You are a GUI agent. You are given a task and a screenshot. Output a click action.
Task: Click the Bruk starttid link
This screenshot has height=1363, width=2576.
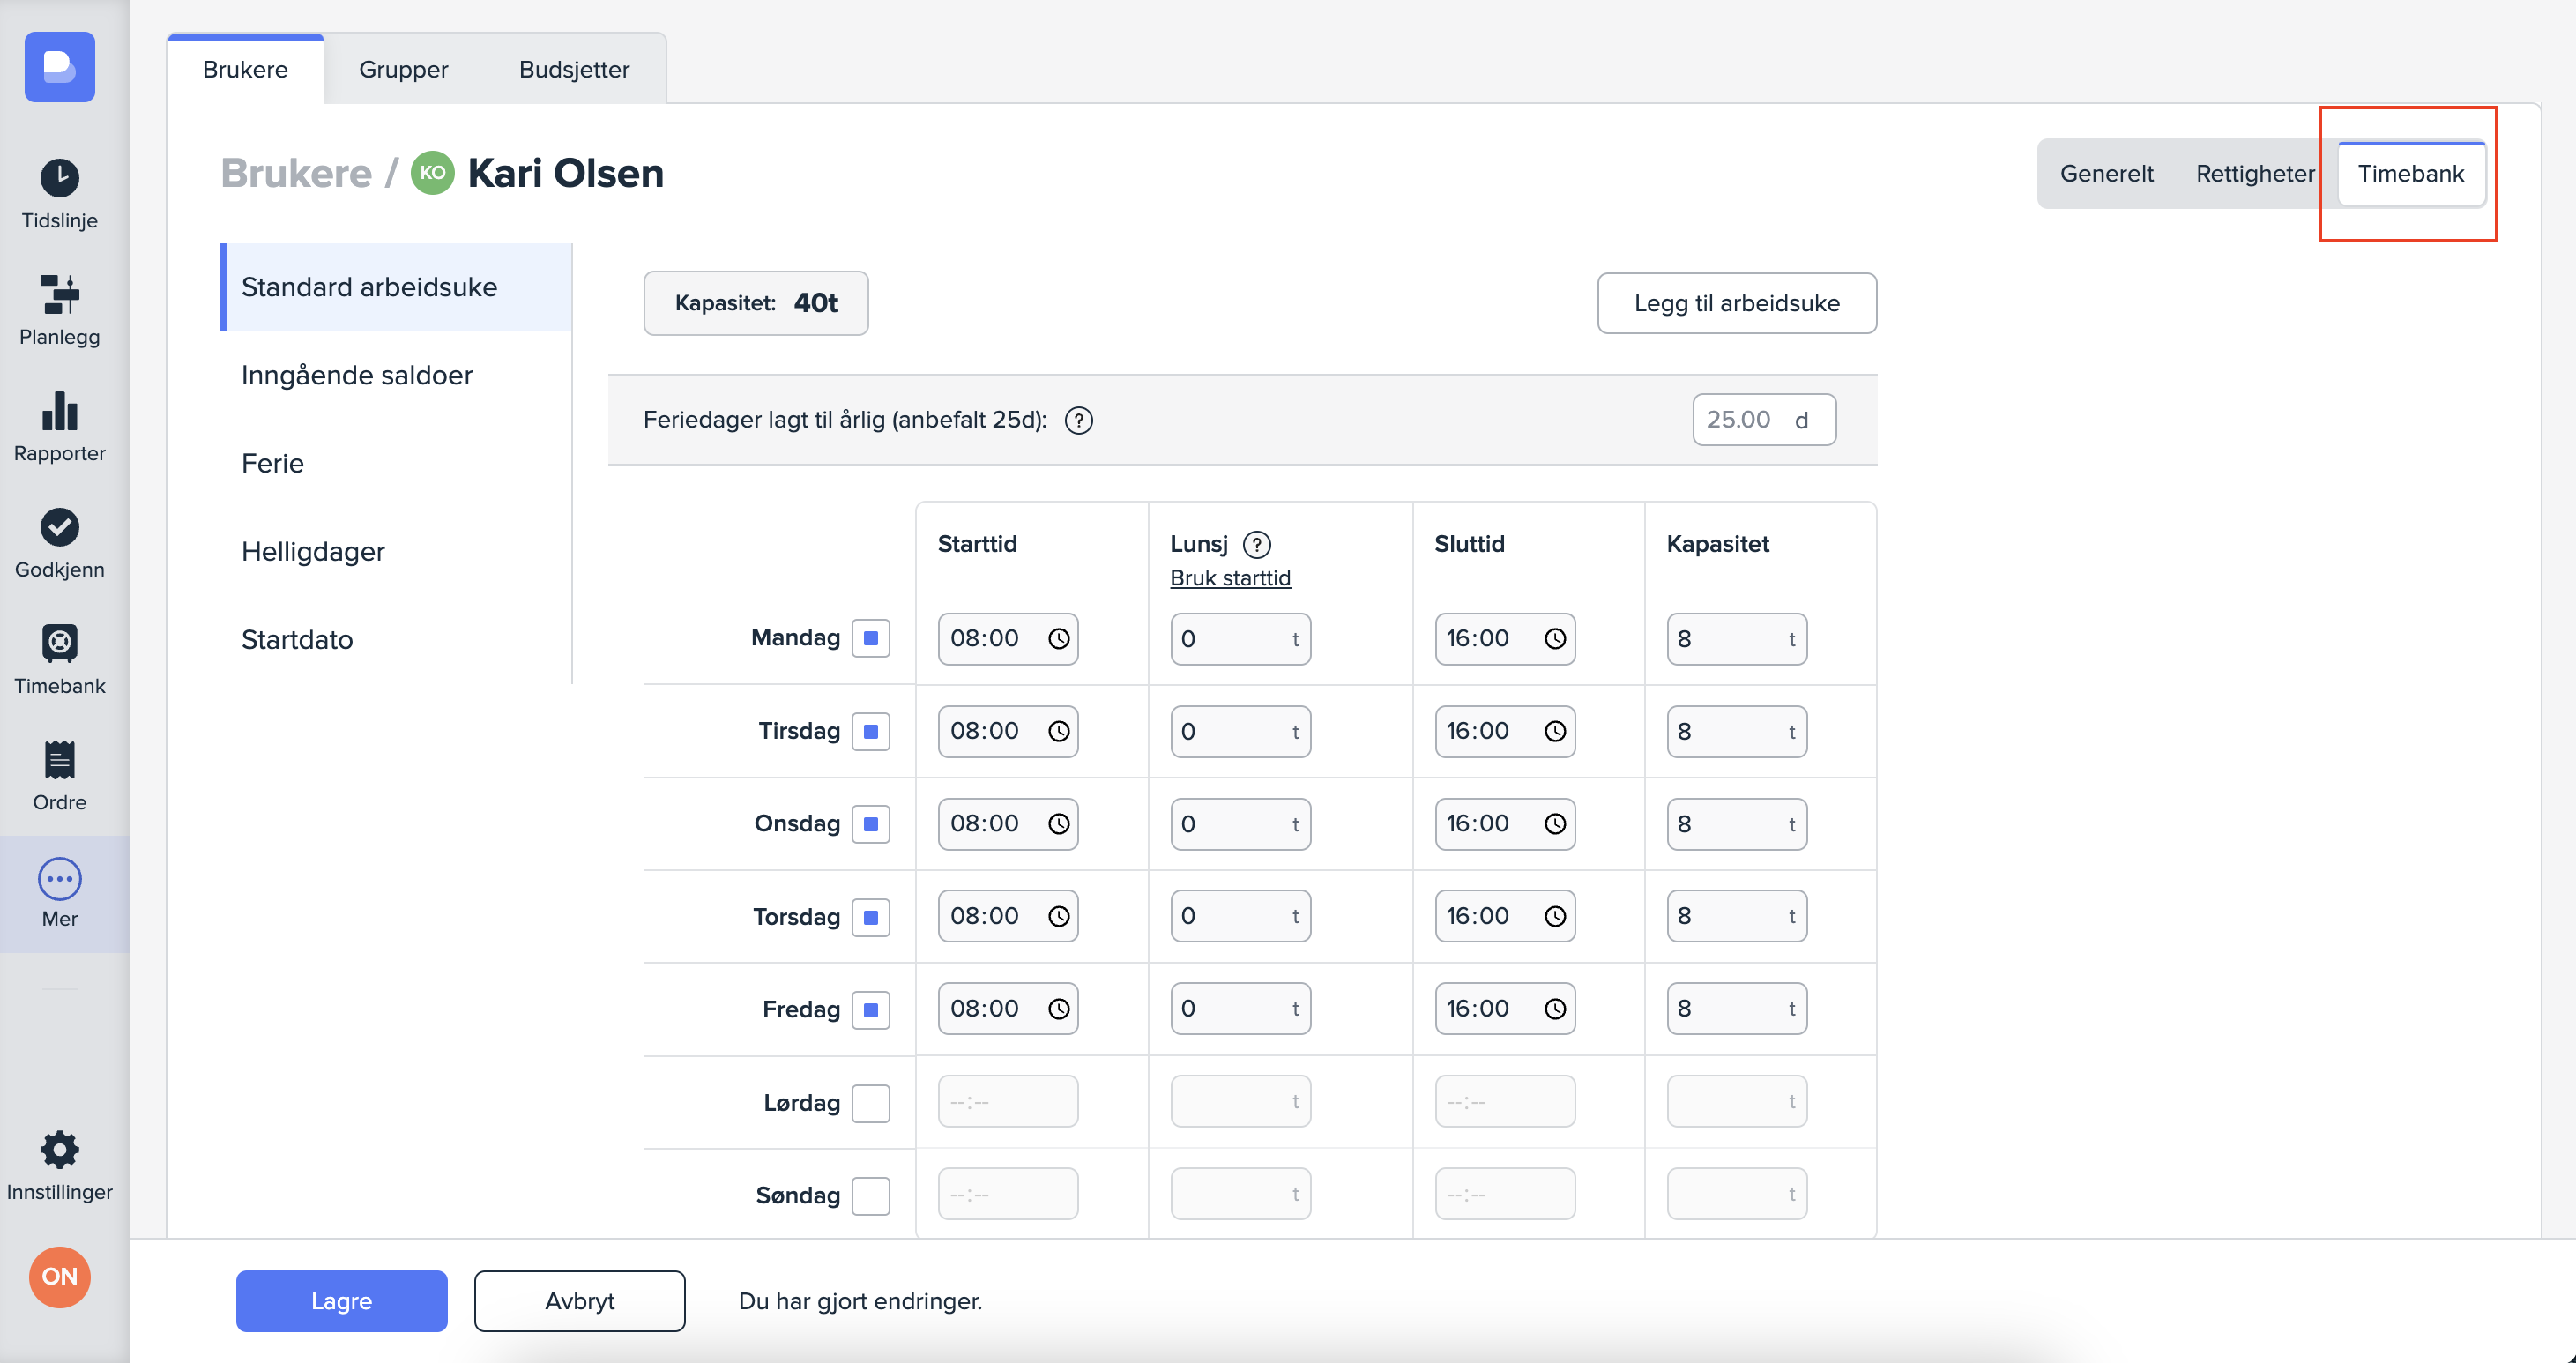click(1229, 578)
